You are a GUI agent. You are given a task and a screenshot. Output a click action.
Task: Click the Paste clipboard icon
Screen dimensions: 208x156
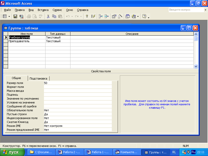click(x=60, y=16)
